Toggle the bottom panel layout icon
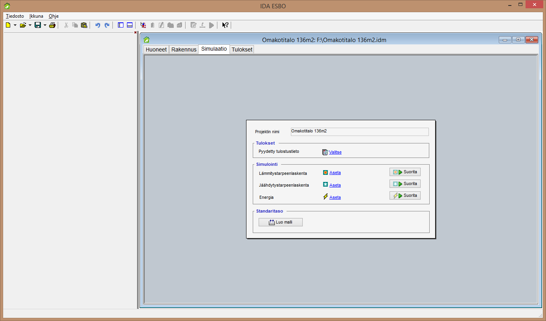Image resolution: width=546 pixels, height=321 pixels. (x=130, y=25)
